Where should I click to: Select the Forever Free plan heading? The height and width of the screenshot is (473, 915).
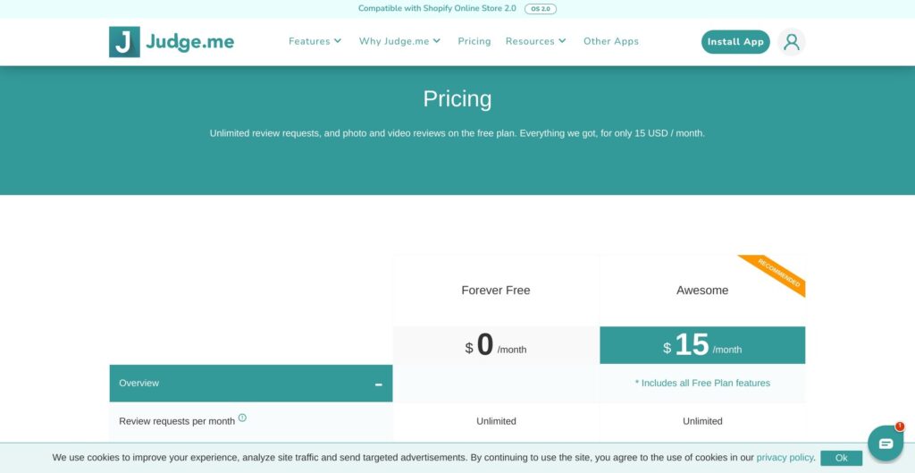[x=495, y=291]
